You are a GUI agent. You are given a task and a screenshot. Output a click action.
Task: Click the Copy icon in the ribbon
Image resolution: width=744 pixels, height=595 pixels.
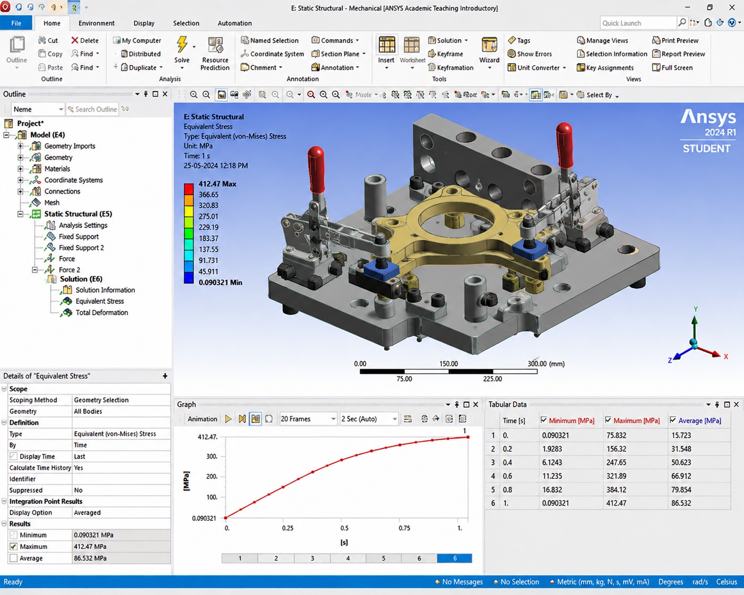pos(42,54)
